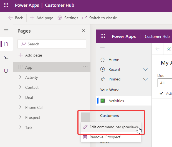Open the ellipsis menu on App row

[85, 67]
